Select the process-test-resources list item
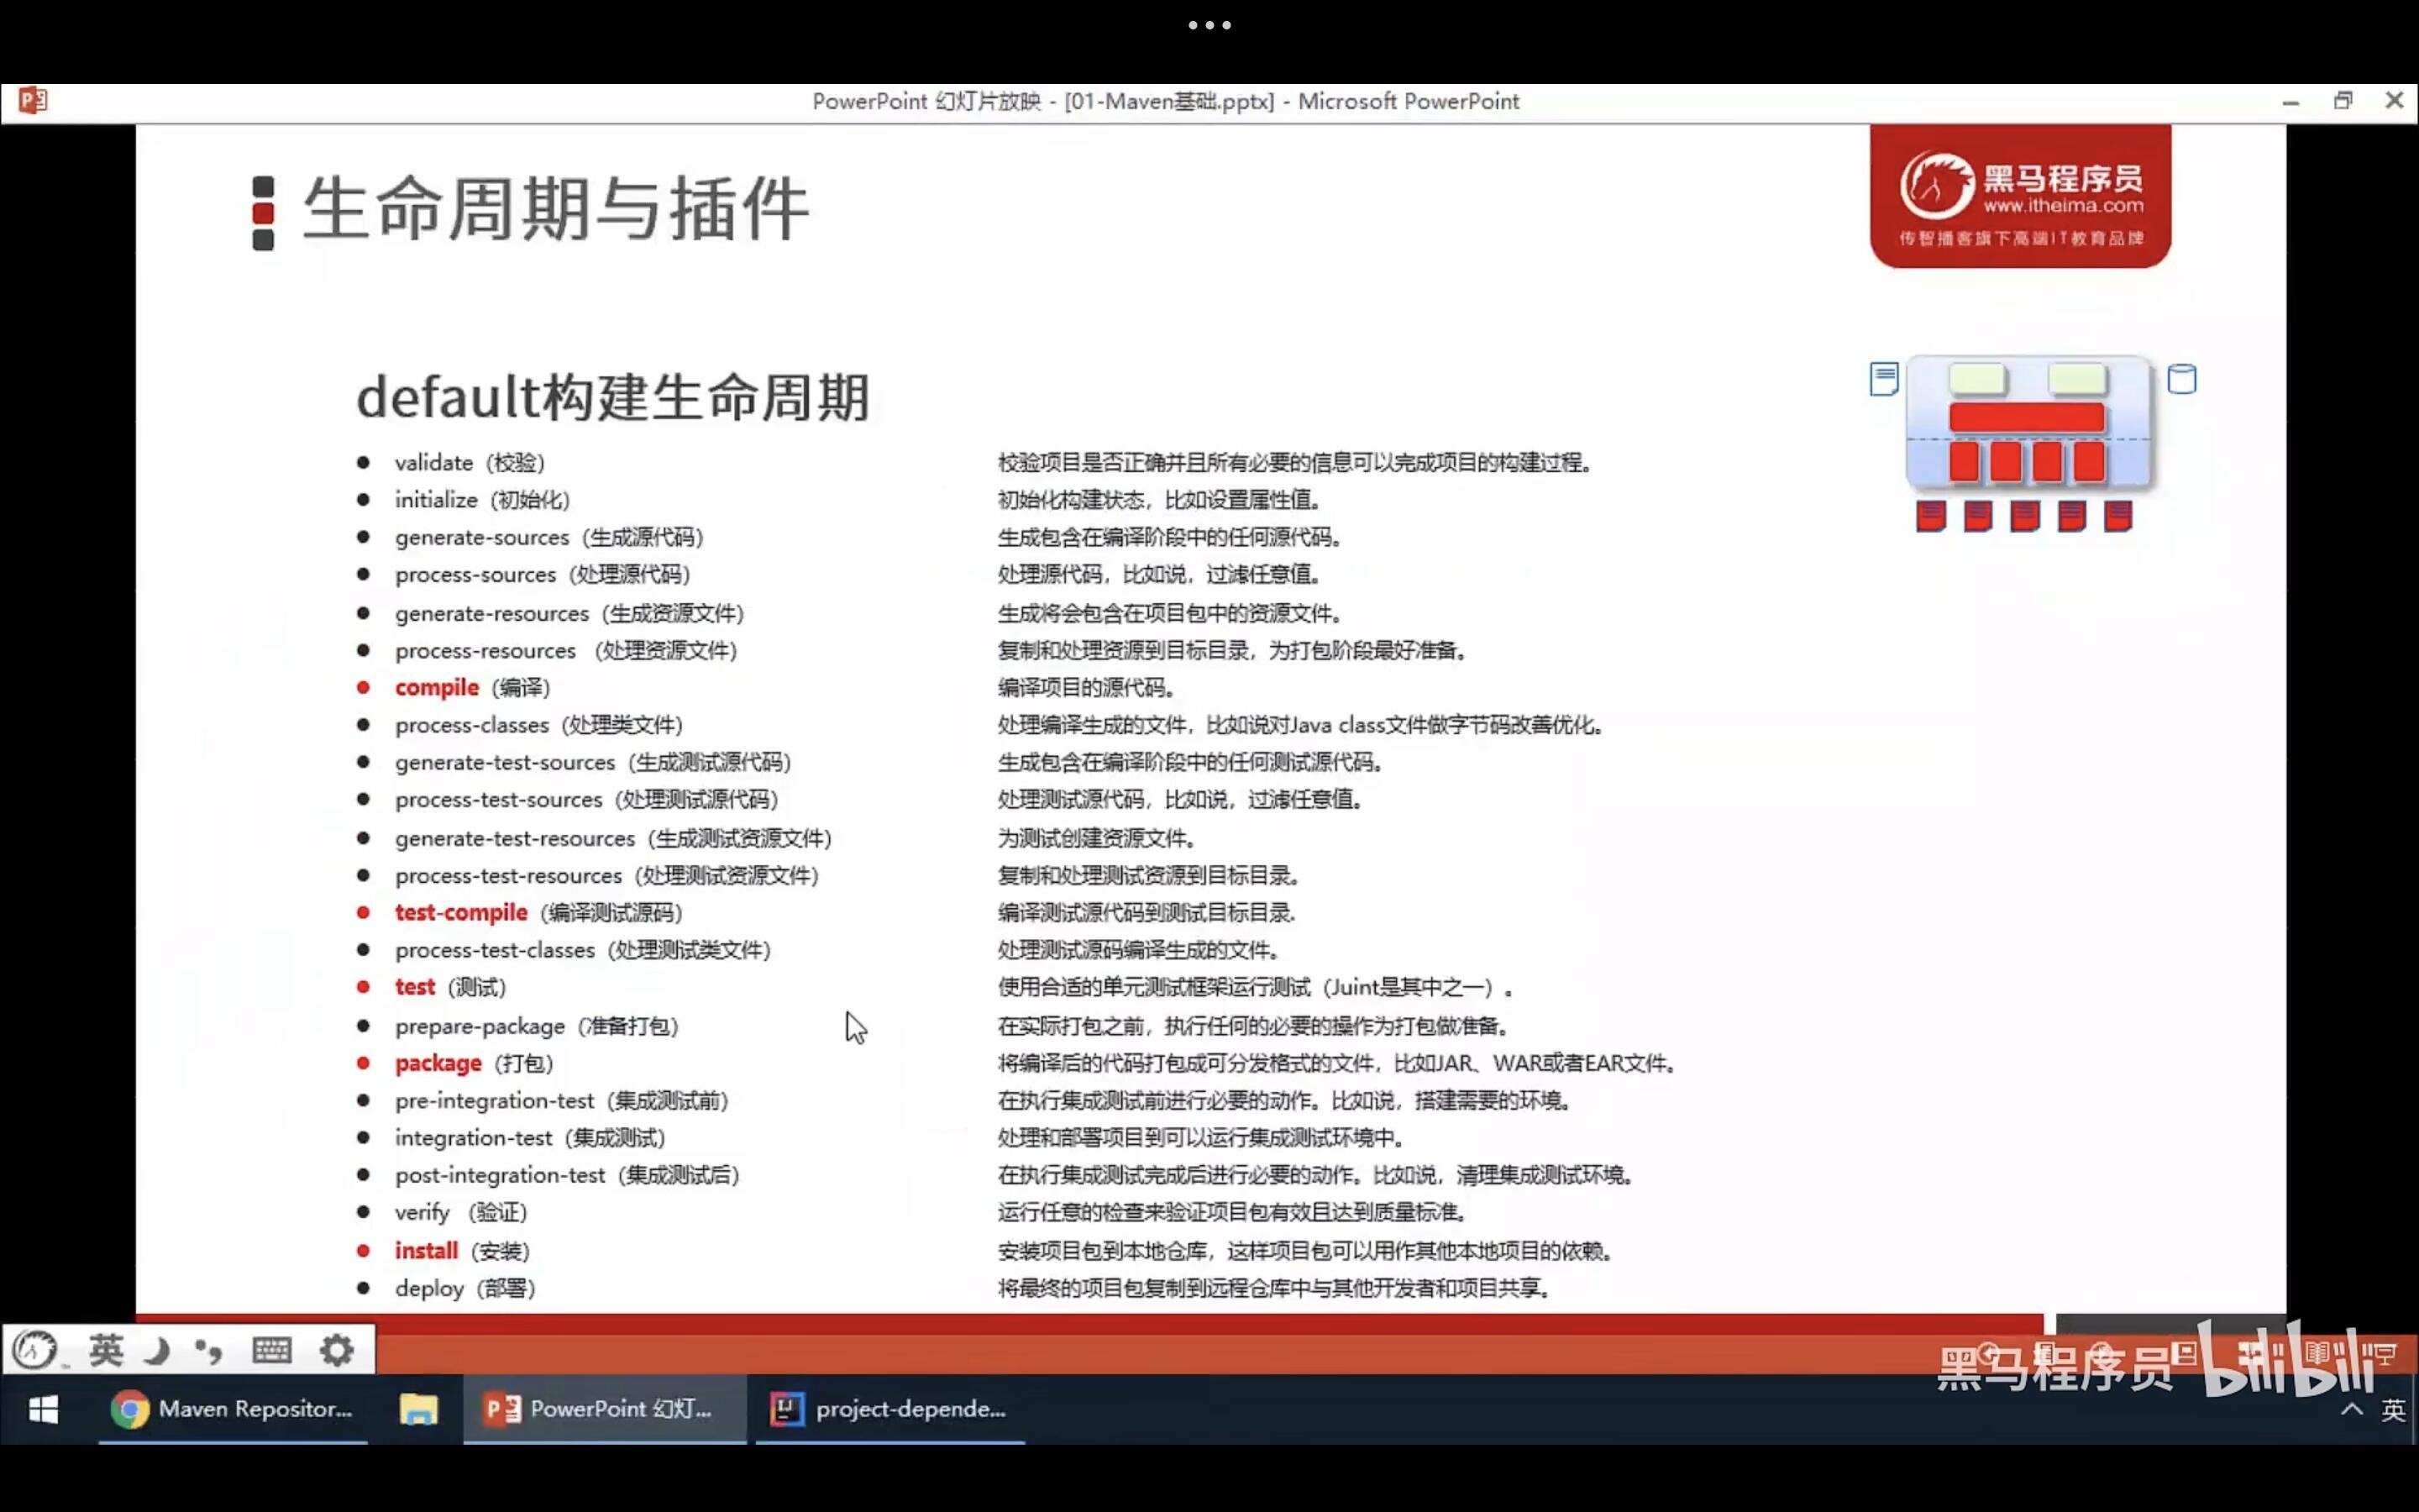2419x1512 pixels. click(606, 876)
